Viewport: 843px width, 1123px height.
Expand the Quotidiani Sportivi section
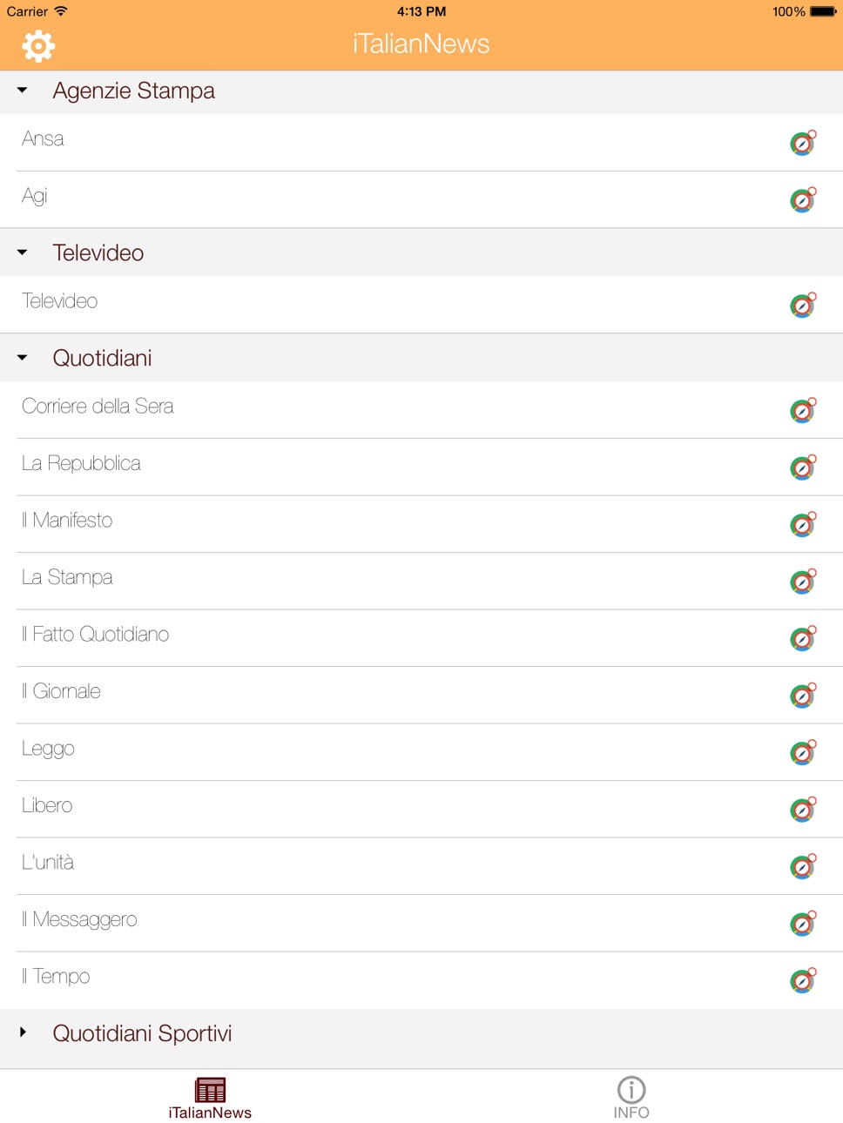[23, 1032]
